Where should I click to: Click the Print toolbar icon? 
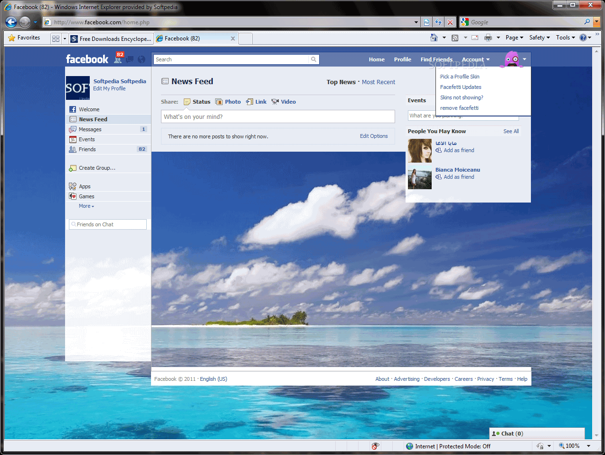[x=488, y=38]
